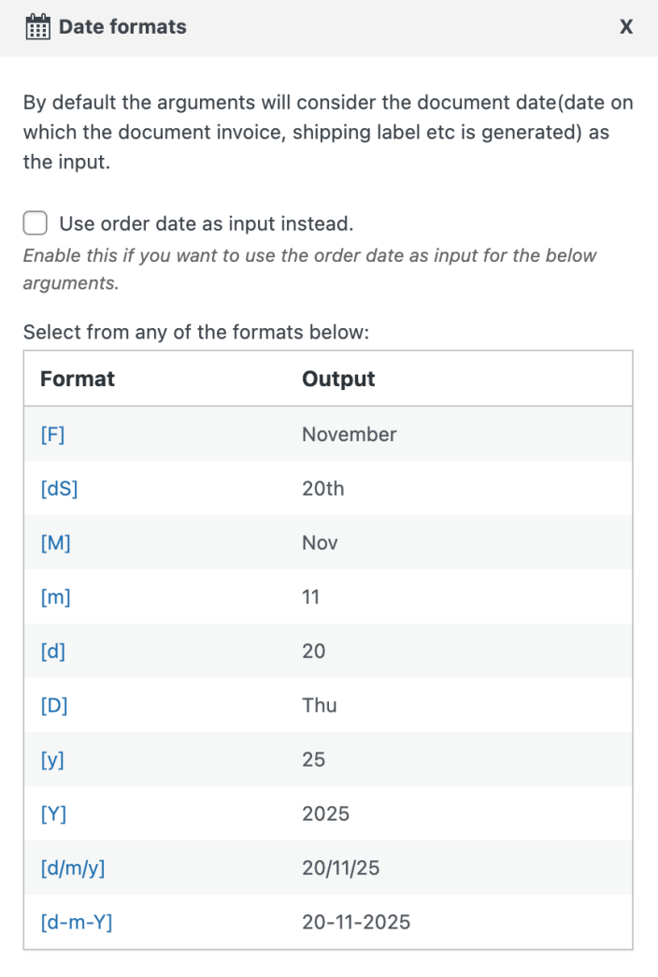Click the Format column header
This screenshot has width=658, height=977.
point(78,379)
